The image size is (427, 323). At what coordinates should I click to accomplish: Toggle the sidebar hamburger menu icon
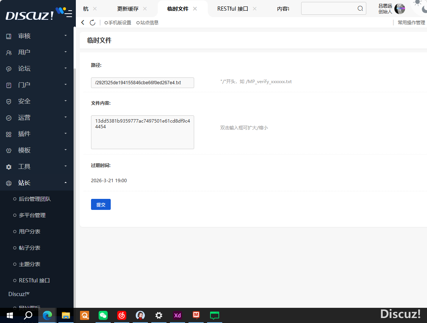pyautogui.click(x=69, y=14)
